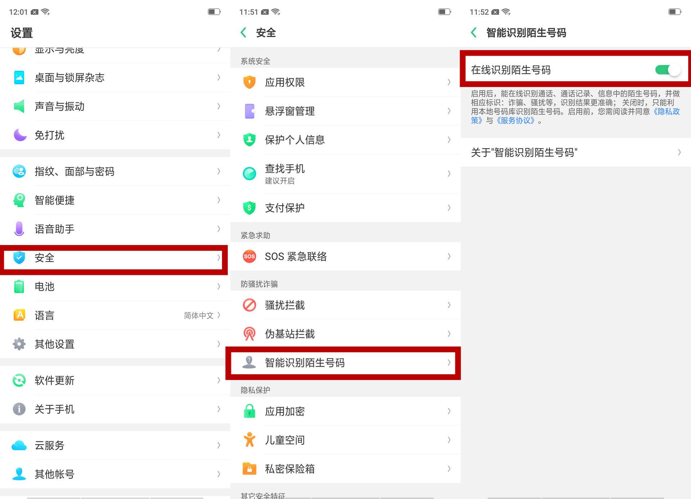The width and height of the screenshot is (691, 499).
Task: Open 骚扰拦截 via its block icon
Action: (x=249, y=305)
